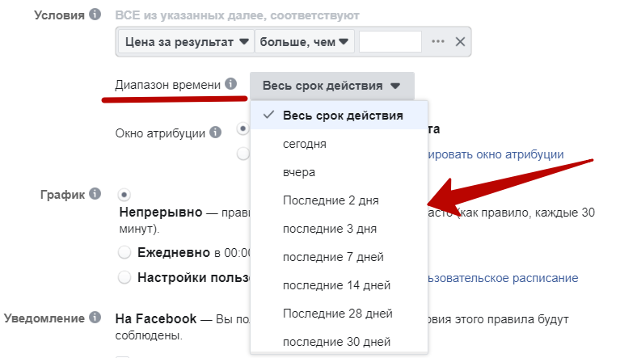Select the Настройки пользователя schedule radio button
This screenshot has width=620, height=358.
tap(124, 277)
